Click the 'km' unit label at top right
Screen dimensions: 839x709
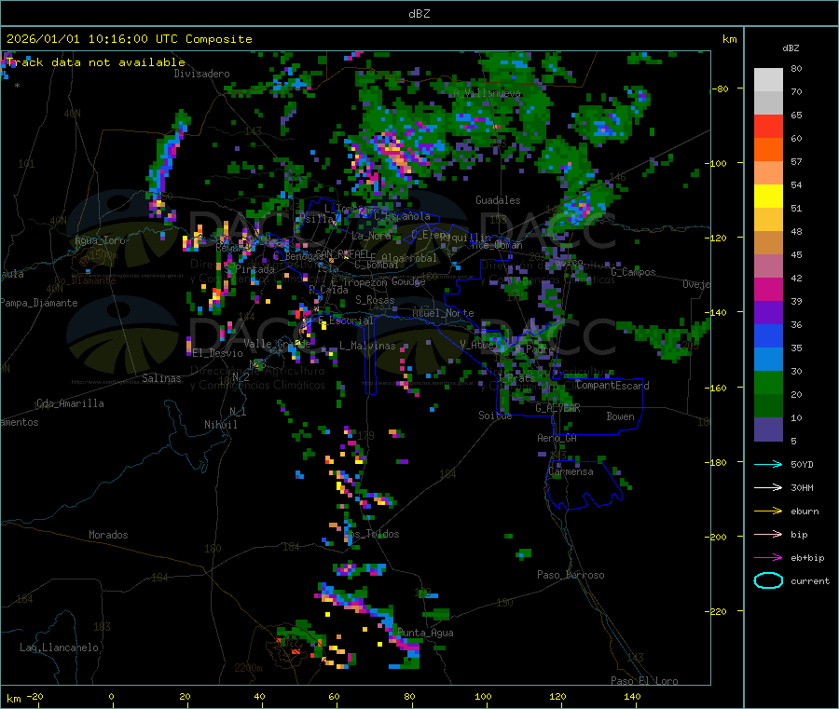click(x=729, y=39)
